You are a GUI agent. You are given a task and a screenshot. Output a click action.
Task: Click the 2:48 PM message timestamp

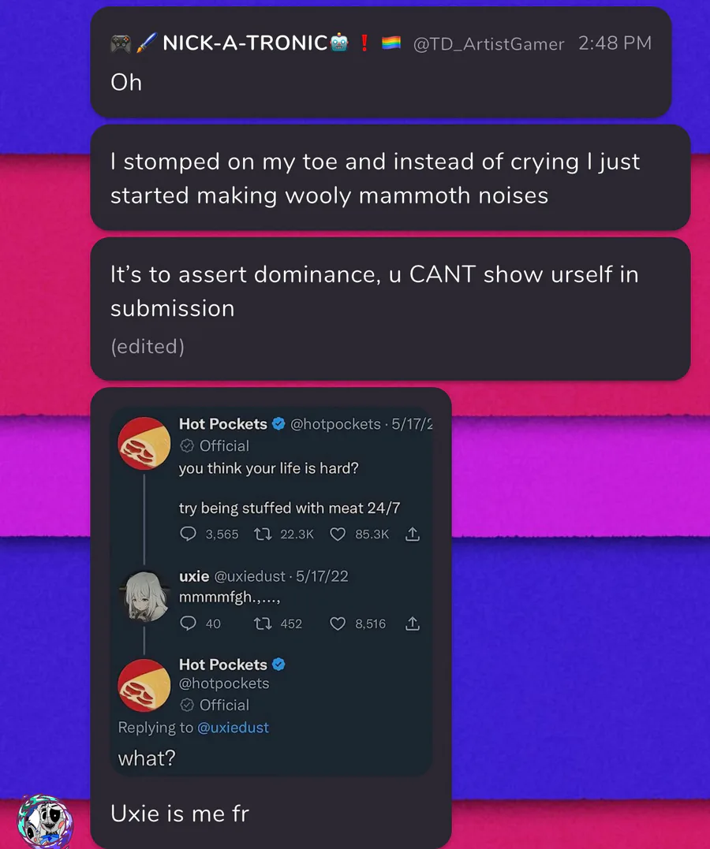pyautogui.click(x=615, y=43)
